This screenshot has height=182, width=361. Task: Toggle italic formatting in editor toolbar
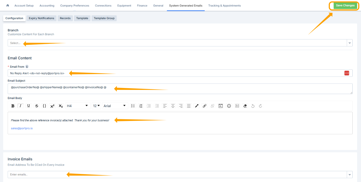click(x=20, y=106)
